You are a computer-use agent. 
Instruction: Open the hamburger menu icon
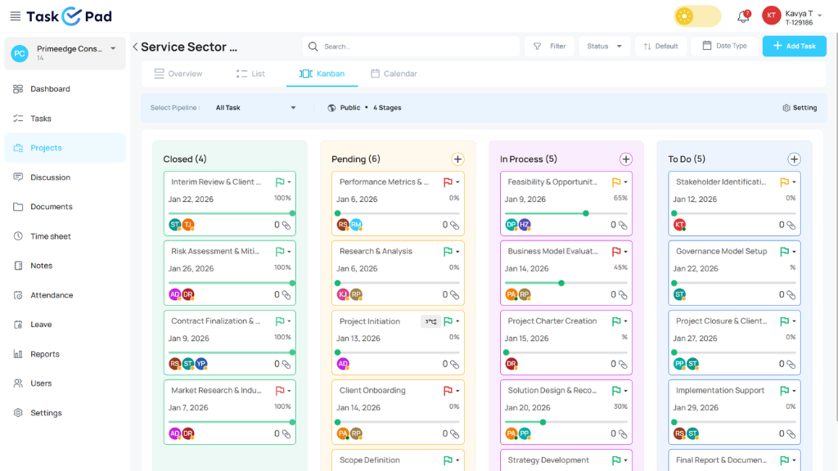(16, 16)
